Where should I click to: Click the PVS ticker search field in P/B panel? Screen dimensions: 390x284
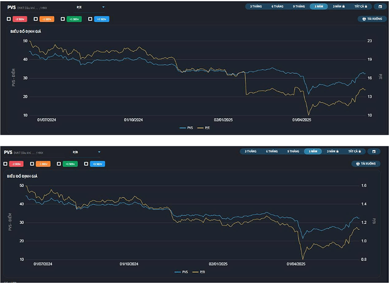coord(33,153)
